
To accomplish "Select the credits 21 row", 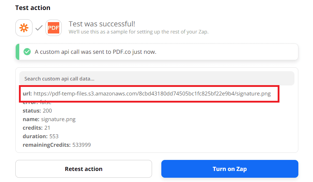I will [36, 128].
